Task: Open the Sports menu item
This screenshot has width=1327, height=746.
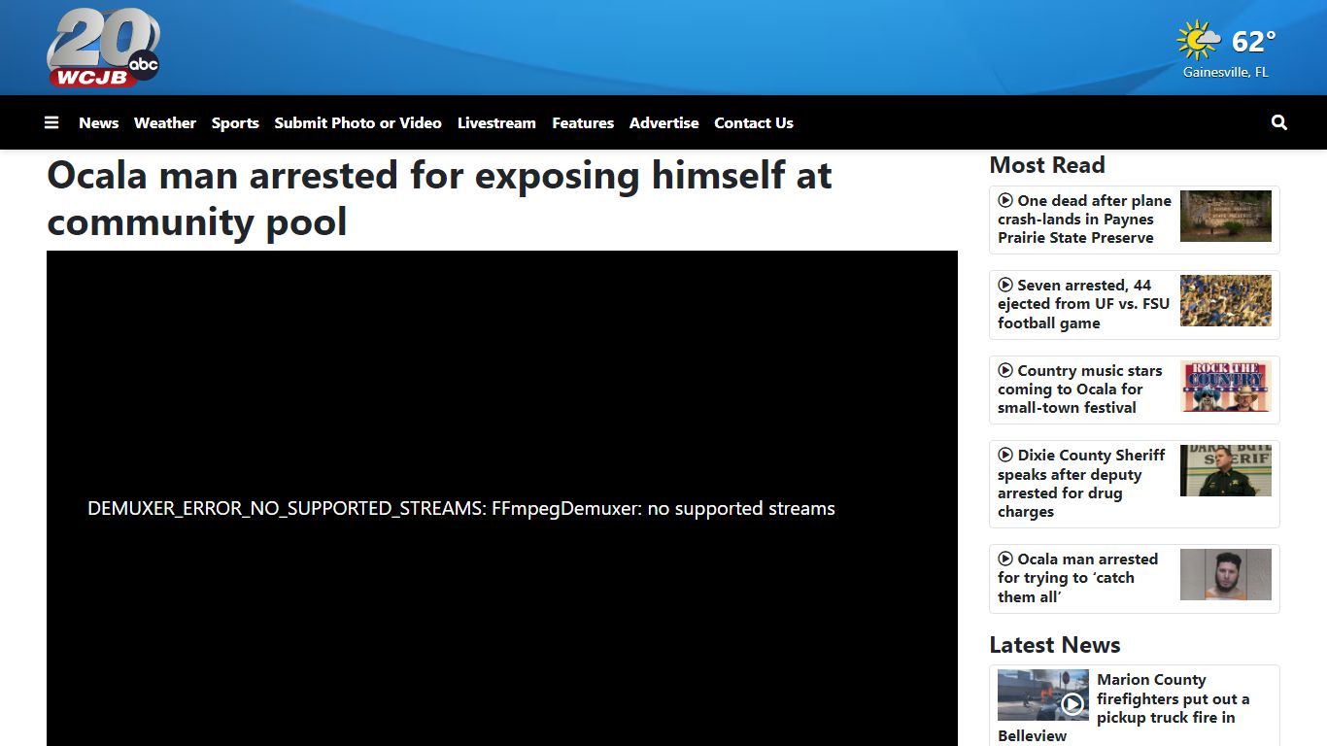Action: (235, 122)
